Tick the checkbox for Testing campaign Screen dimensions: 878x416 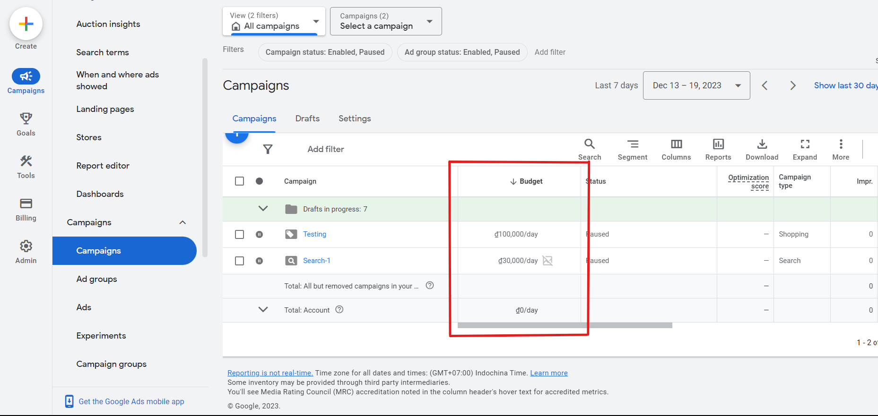pyautogui.click(x=240, y=234)
